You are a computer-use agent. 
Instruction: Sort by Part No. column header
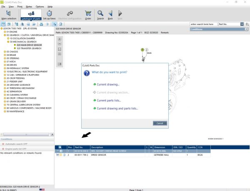click(82, 147)
